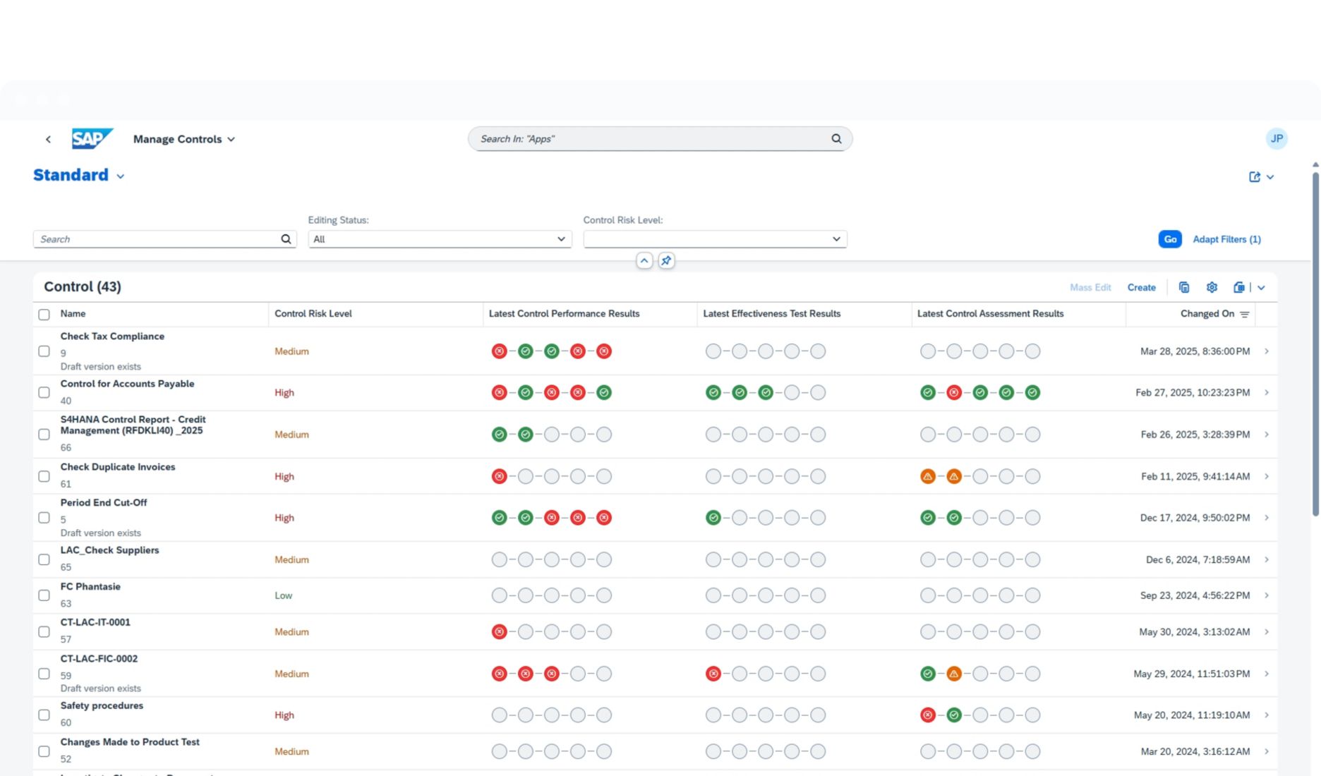Viewport: 1321px width, 776px height.
Task: Click the magnifier icon in Apps search
Action: point(836,139)
